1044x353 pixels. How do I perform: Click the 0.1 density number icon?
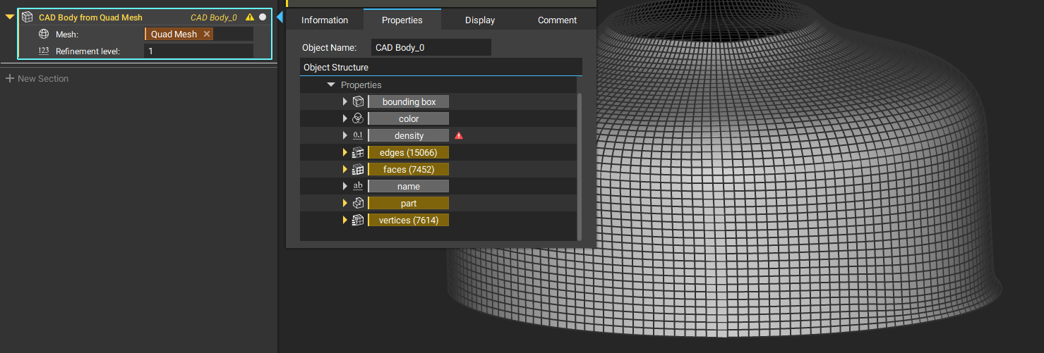(358, 135)
